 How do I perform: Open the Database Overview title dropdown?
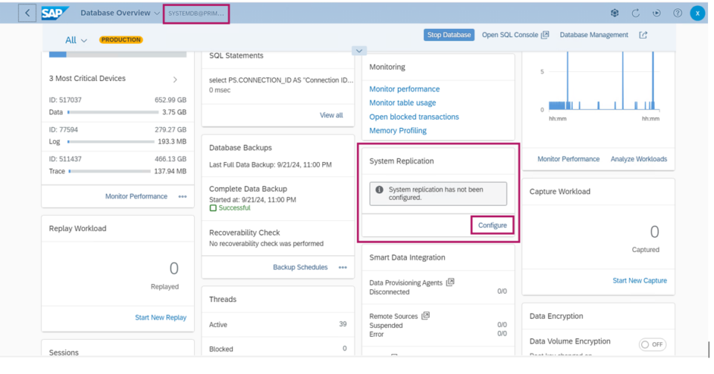pyautogui.click(x=120, y=13)
